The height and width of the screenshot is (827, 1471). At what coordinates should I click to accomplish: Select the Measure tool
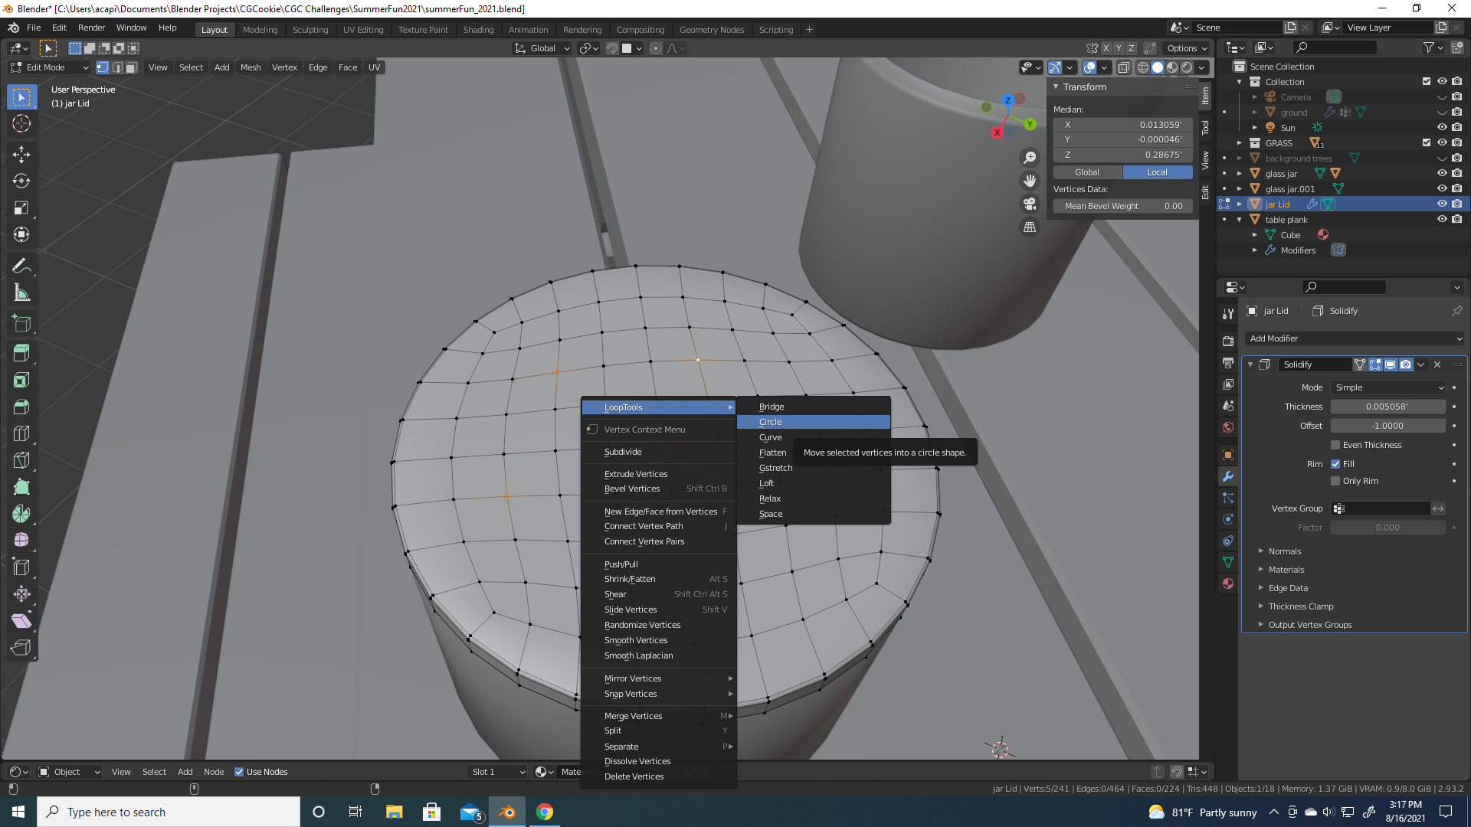[21, 293]
